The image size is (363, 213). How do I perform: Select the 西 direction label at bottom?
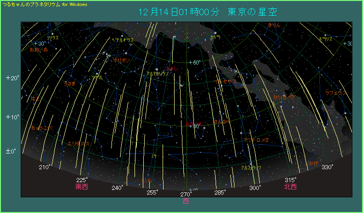coord(186,201)
